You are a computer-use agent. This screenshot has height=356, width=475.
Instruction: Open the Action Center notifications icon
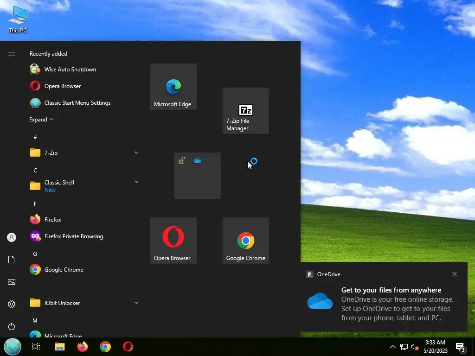[461, 347]
